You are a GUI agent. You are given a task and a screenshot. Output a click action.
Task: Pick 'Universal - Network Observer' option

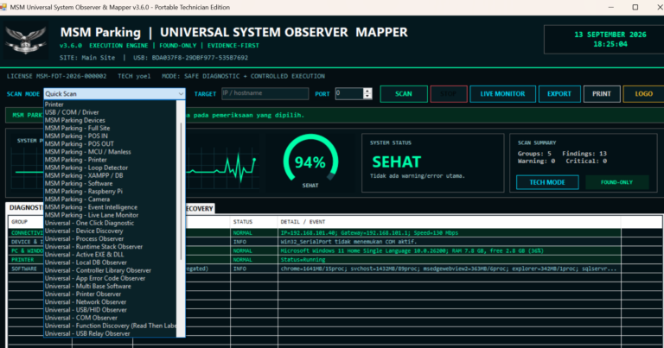coord(86,302)
